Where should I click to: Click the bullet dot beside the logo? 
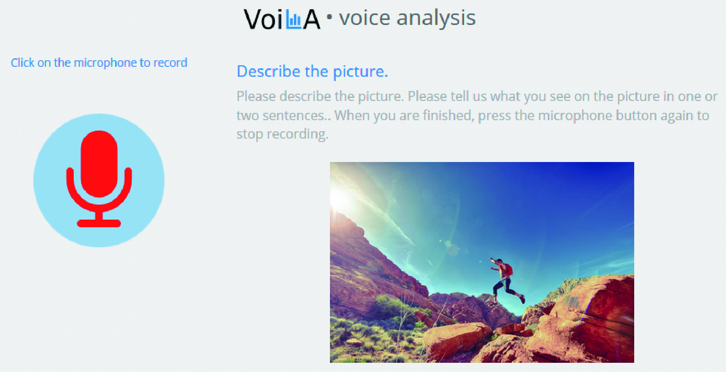click(329, 17)
